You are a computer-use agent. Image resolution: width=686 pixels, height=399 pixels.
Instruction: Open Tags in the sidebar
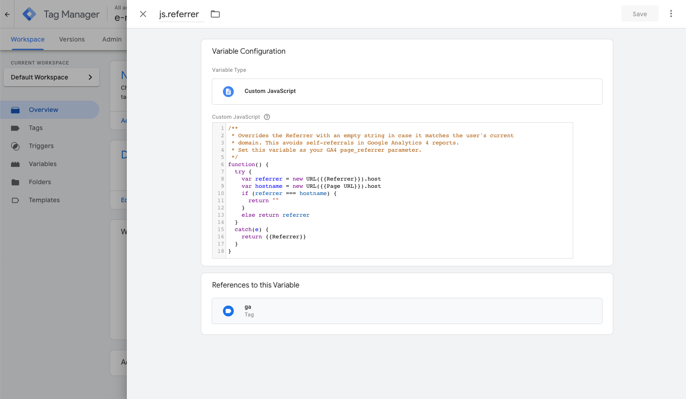click(36, 128)
